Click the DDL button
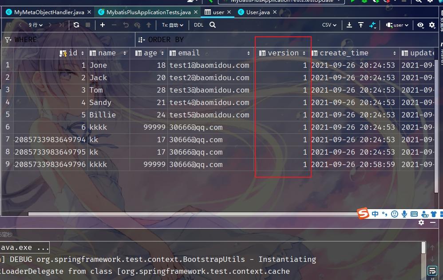Screen dimensions: 443x280 198,25
